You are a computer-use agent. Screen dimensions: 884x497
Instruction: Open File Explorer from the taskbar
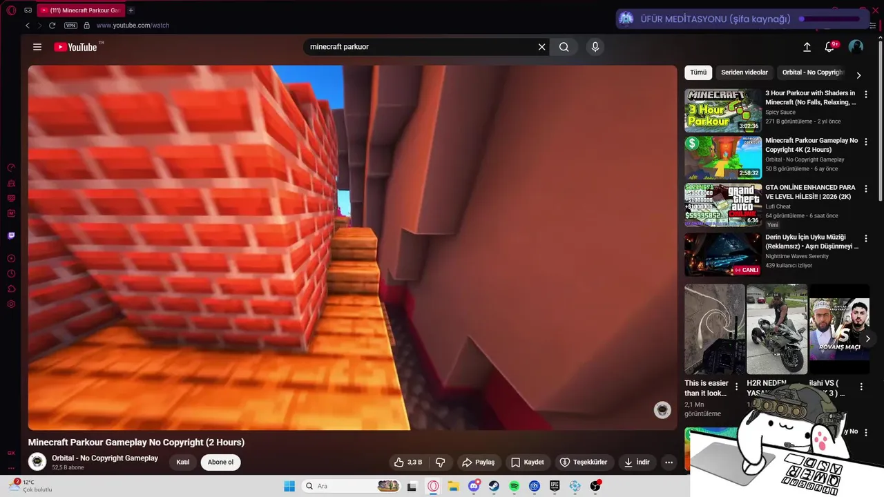point(454,486)
